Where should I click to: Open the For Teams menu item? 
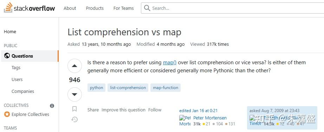(x=124, y=8)
